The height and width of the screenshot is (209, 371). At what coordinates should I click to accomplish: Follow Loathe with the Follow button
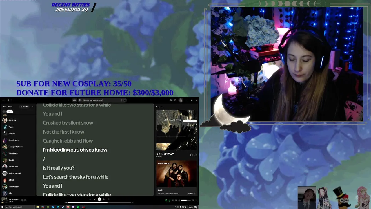190,194
